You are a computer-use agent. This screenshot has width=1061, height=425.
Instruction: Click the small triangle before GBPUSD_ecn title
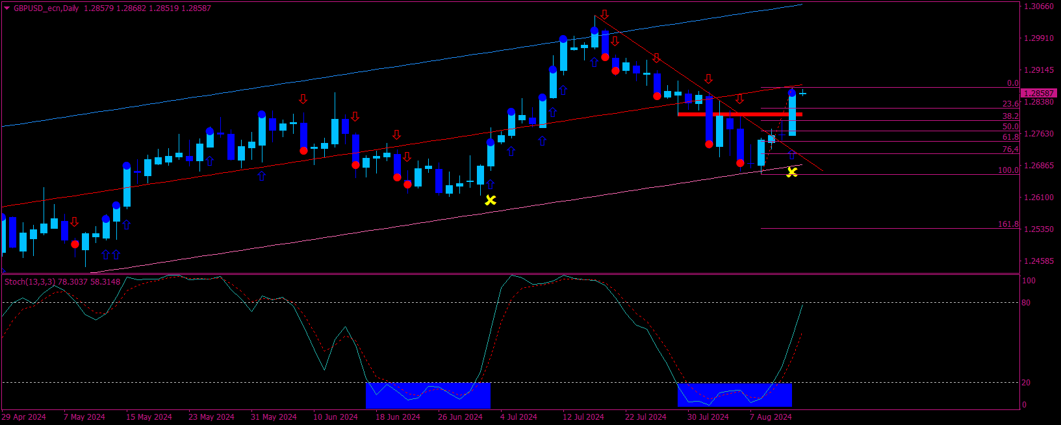7,8
